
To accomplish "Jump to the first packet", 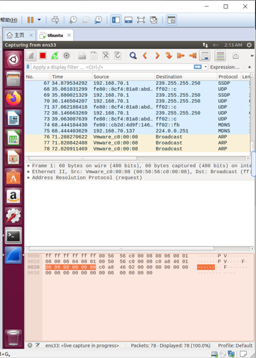I will coord(181,56).
